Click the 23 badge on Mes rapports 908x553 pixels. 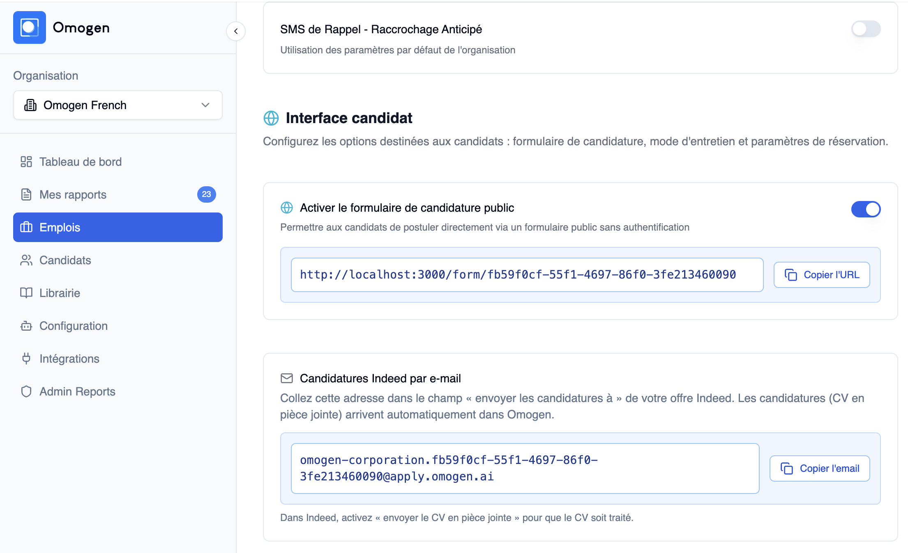coord(206,194)
